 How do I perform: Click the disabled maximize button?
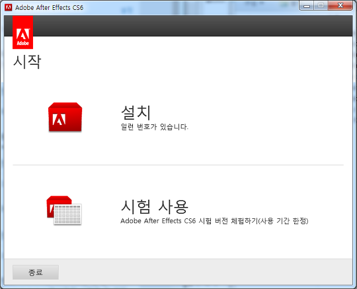(x=321, y=5)
